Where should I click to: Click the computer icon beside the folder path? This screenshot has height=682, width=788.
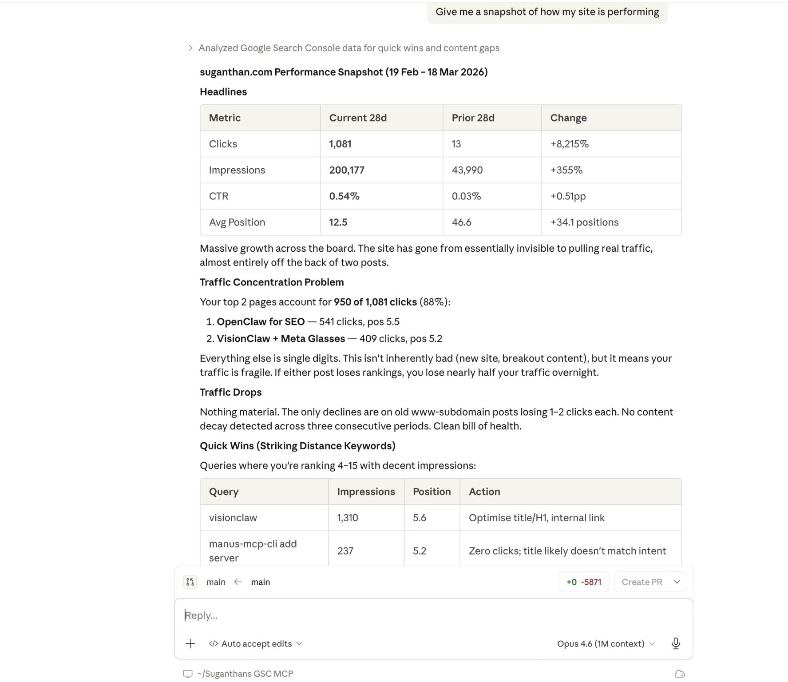click(188, 674)
